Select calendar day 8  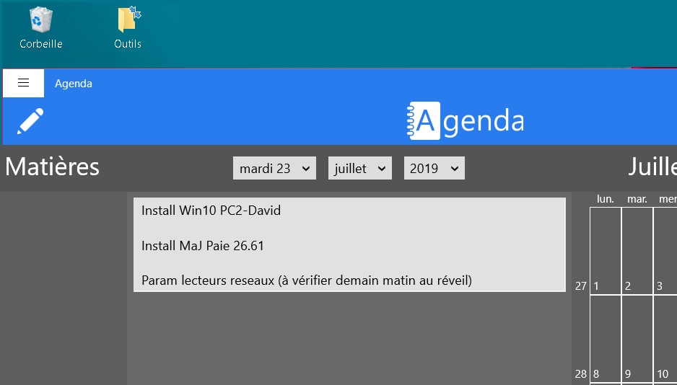606,339
